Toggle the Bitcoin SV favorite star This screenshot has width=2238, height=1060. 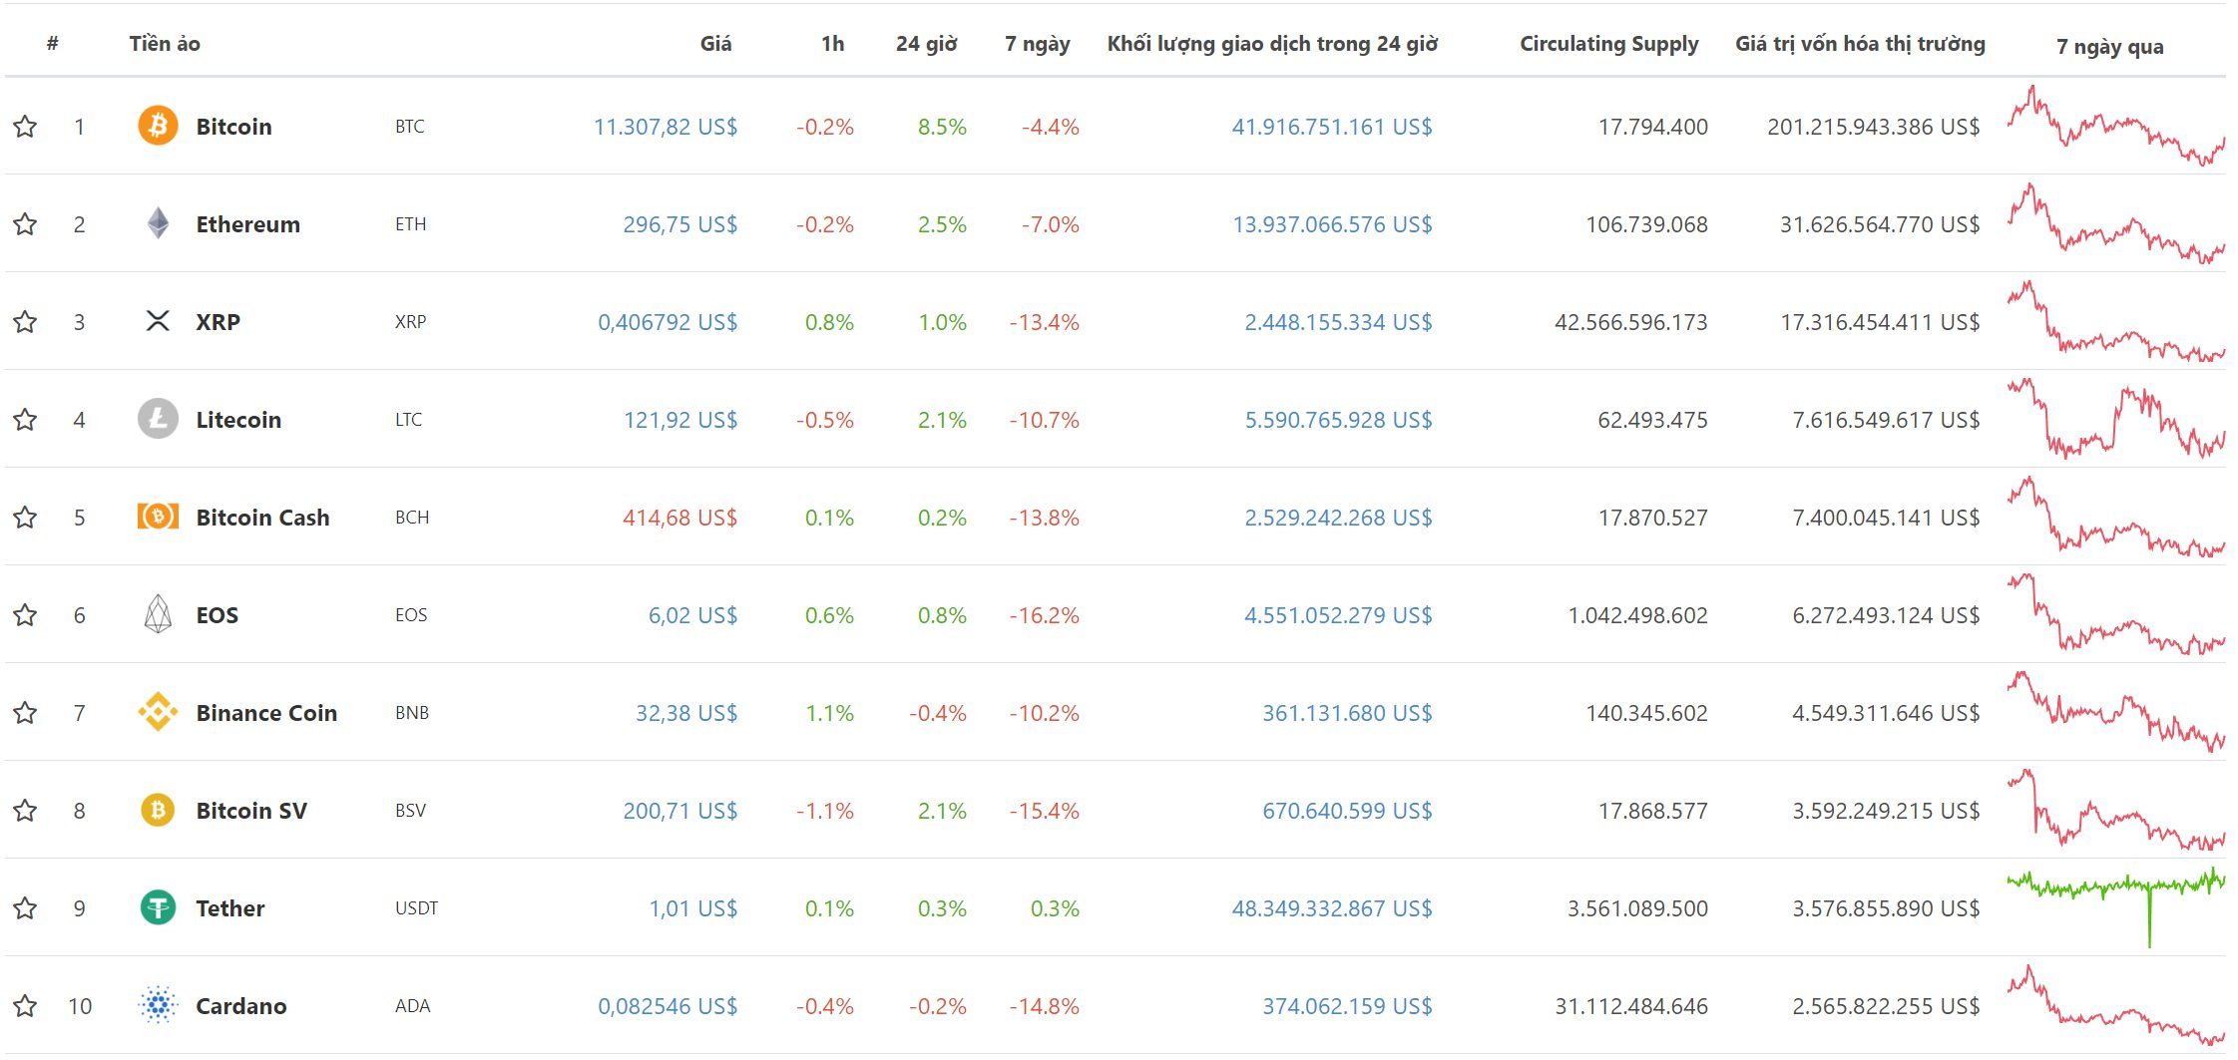pyautogui.click(x=25, y=810)
